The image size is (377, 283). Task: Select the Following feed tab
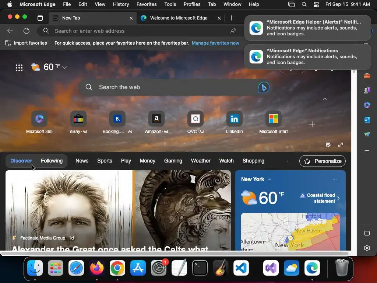click(x=52, y=161)
